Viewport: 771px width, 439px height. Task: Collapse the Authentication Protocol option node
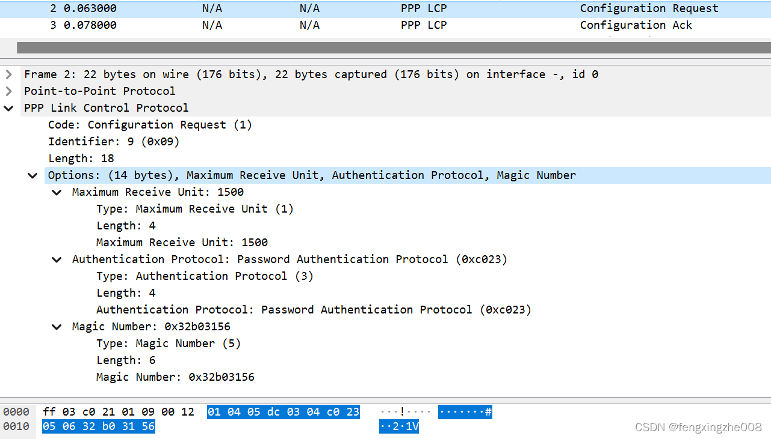[x=57, y=259]
